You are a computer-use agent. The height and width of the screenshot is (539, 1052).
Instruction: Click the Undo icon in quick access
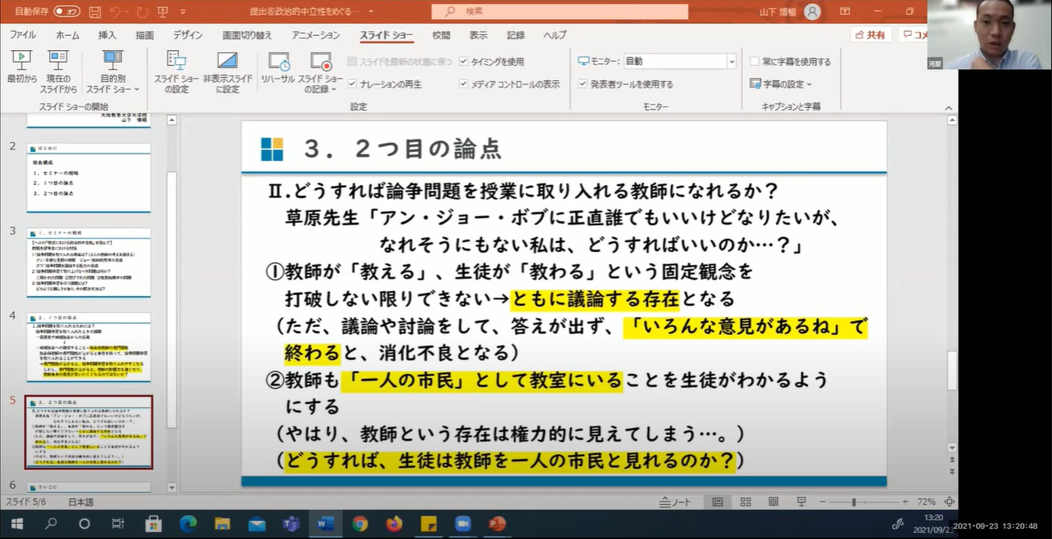pyautogui.click(x=116, y=12)
